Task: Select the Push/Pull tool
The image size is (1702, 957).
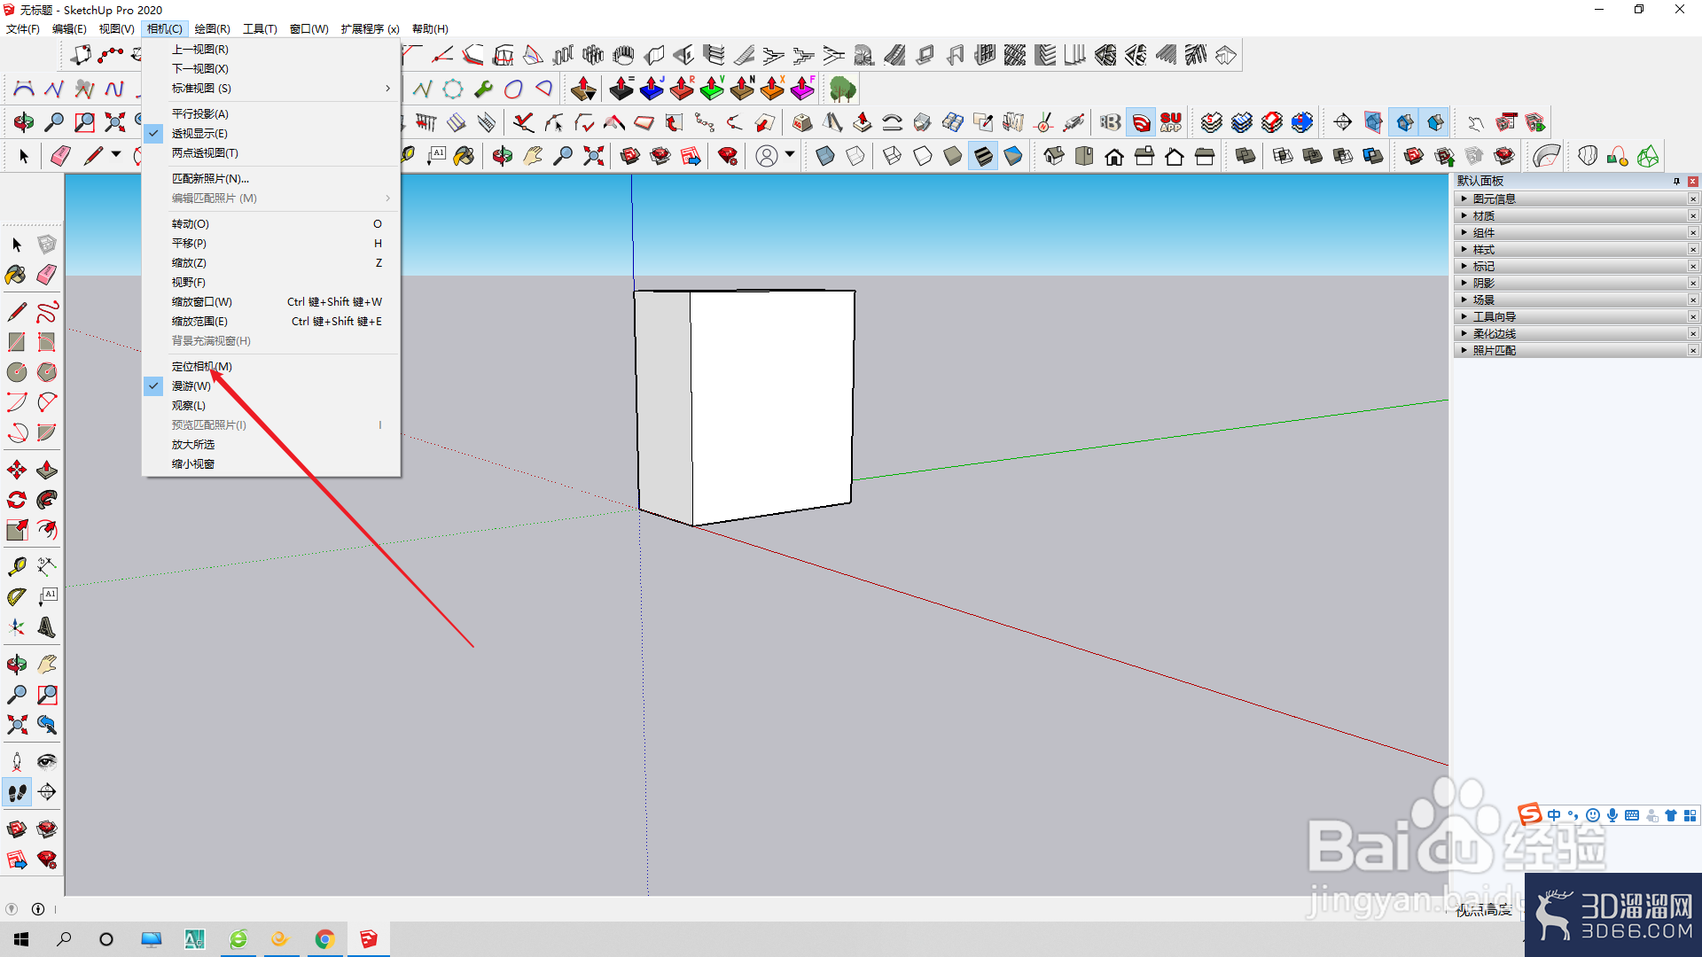Action: point(47,470)
